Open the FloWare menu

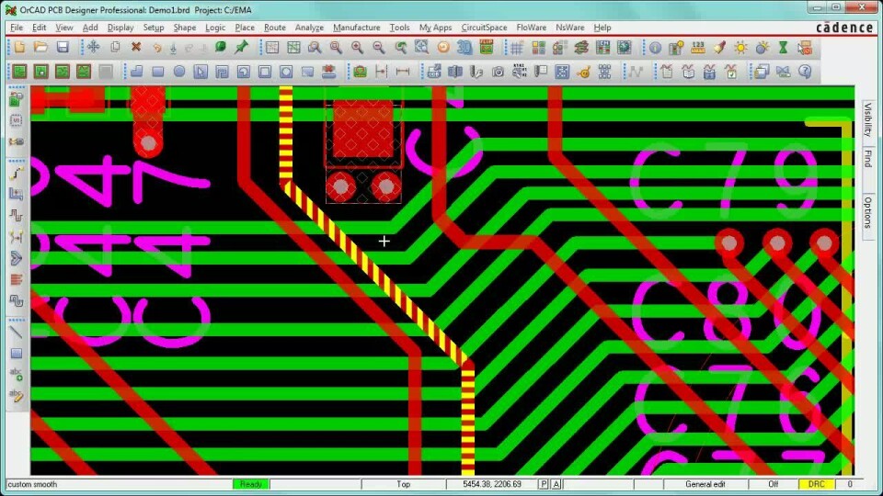[x=531, y=28]
